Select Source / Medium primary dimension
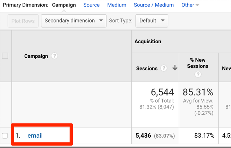This screenshot has height=148, width=231. 154,5
